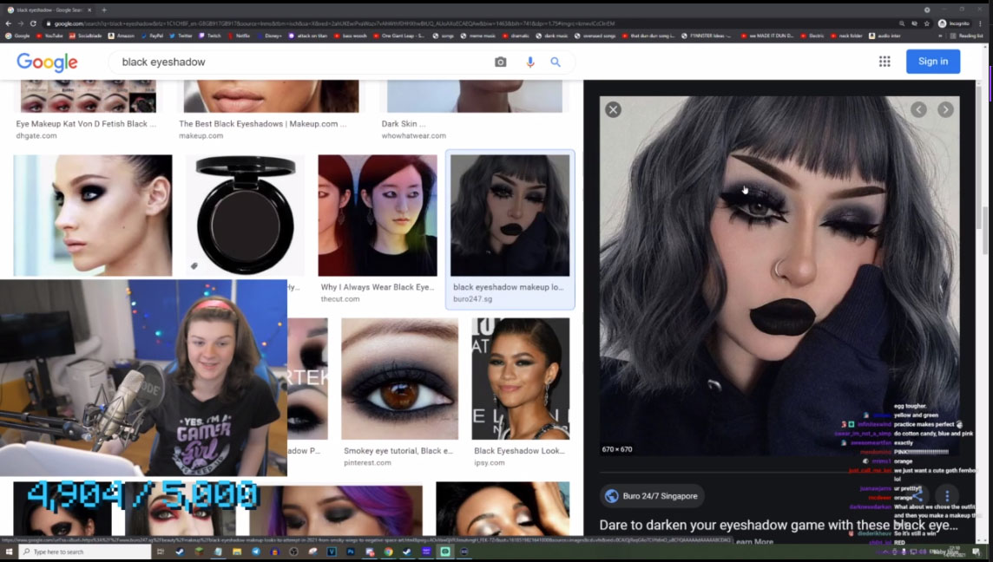Image resolution: width=993 pixels, height=562 pixels.
Task: Select the black eyeshadow Google Search tab
Action: coord(49,10)
